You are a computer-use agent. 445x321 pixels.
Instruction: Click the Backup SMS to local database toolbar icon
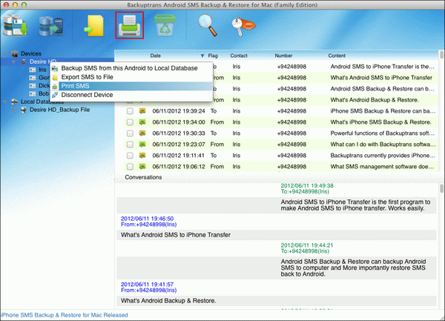coord(16,25)
